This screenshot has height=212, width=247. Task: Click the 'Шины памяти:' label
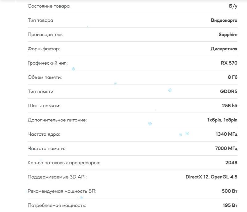(x=44, y=106)
